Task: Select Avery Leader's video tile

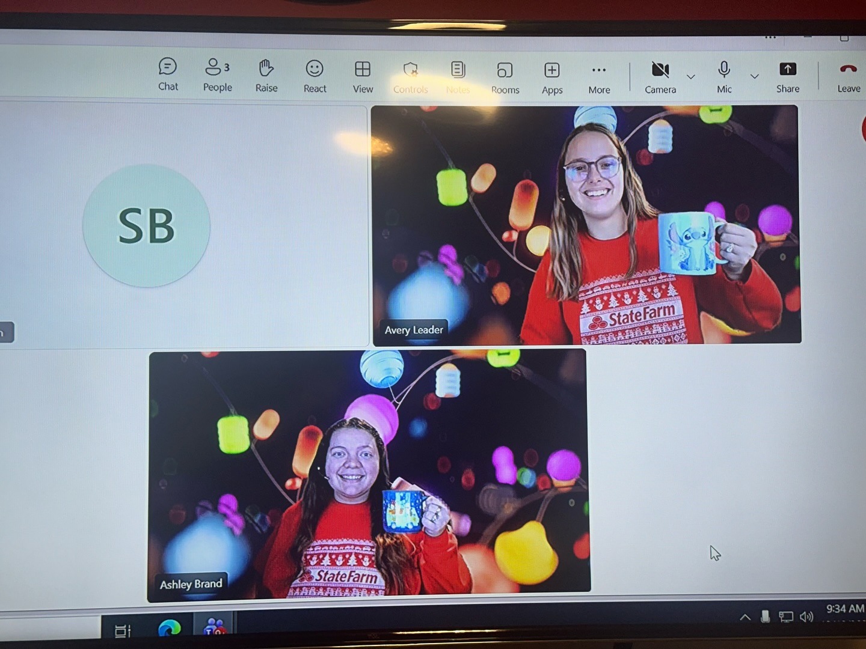Action: click(x=586, y=225)
